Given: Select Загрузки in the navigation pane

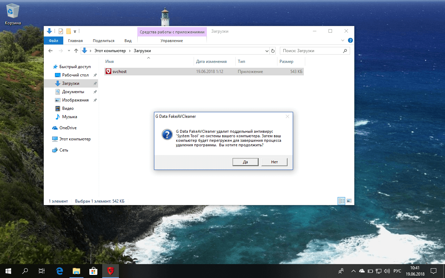Looking at the screenshot, I should (71, 83).
